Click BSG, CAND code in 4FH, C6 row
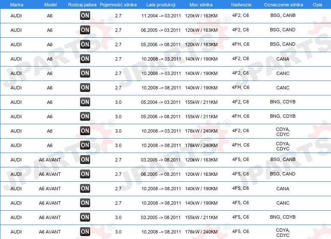 pos(283,44)
